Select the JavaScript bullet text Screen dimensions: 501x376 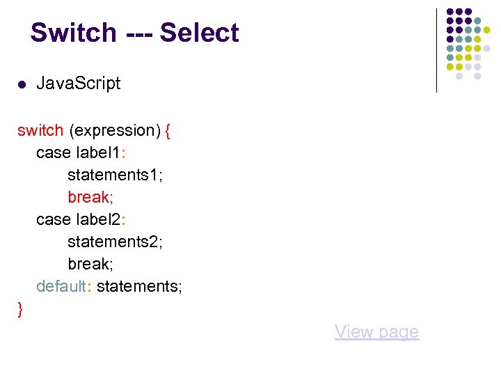pyautogui.click(x=78, y=84)
